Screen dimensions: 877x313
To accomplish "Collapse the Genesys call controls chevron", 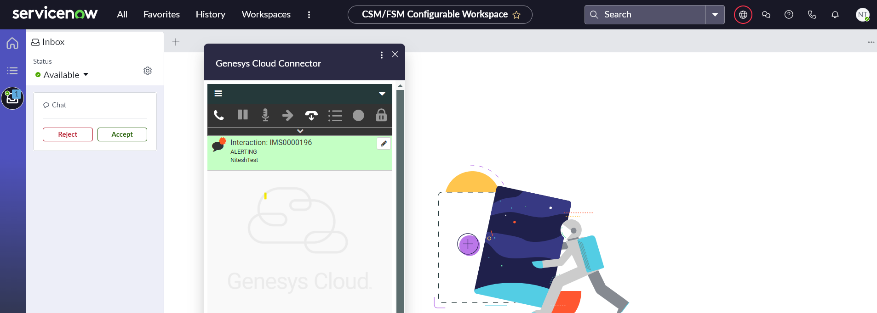I will (x=300, y=131).
